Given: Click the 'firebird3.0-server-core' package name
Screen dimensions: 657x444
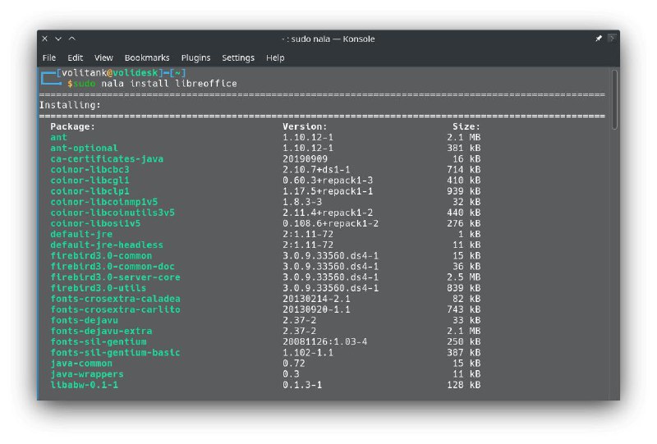Looking at the screenshot, I should pos(115,277).
